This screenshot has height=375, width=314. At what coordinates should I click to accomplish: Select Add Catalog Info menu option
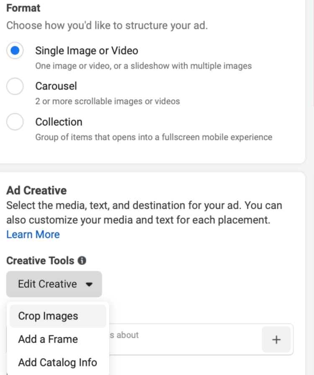point(58,362)
